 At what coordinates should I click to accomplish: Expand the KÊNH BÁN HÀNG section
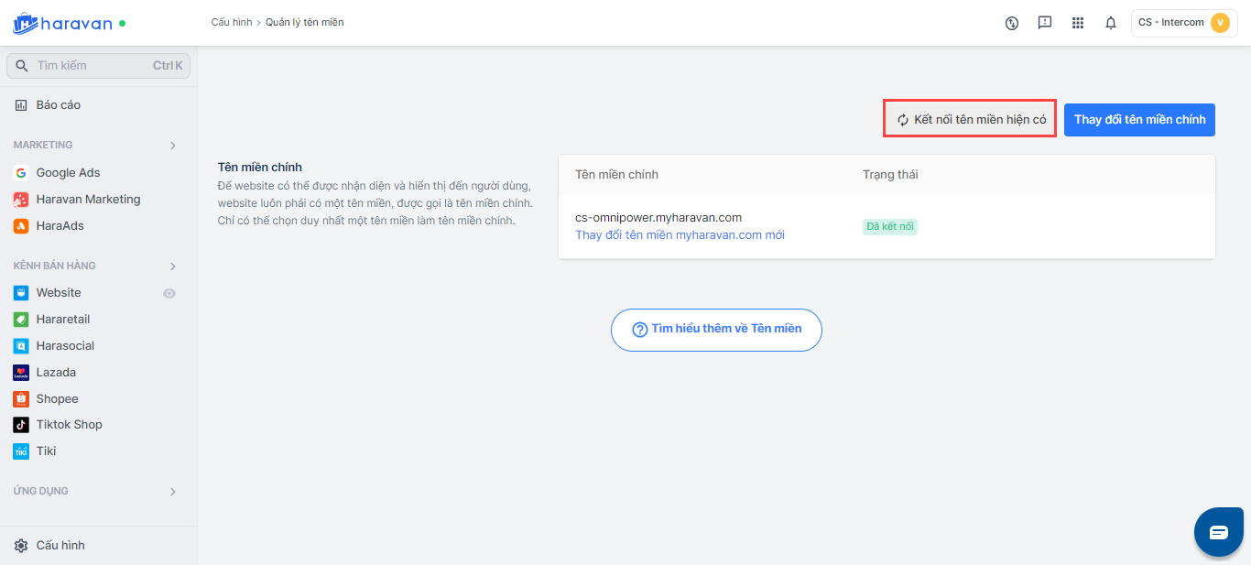[173, 266]
